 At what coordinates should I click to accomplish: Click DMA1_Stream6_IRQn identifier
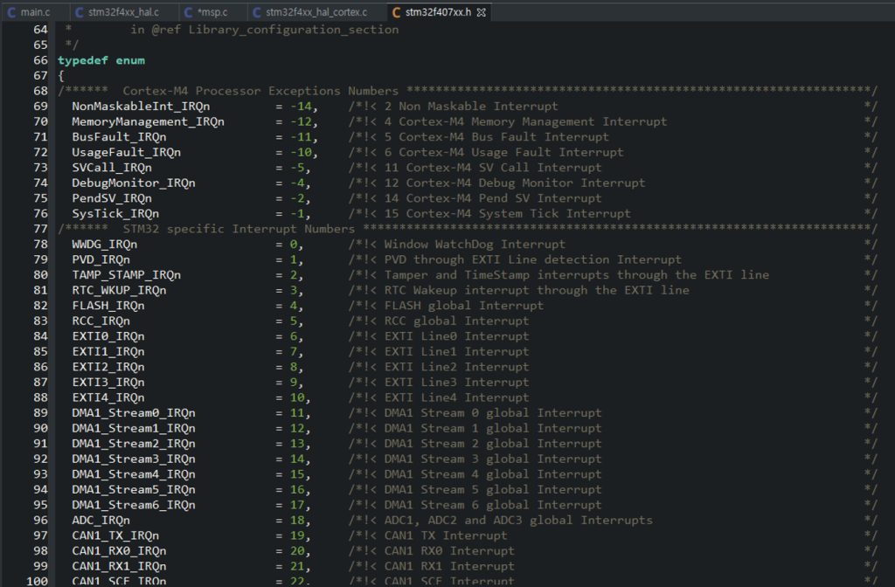134,505
